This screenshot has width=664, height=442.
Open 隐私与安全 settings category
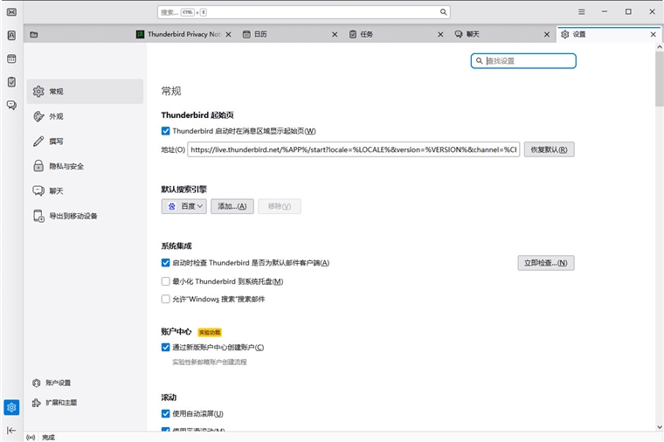click(x=85, y=166)
